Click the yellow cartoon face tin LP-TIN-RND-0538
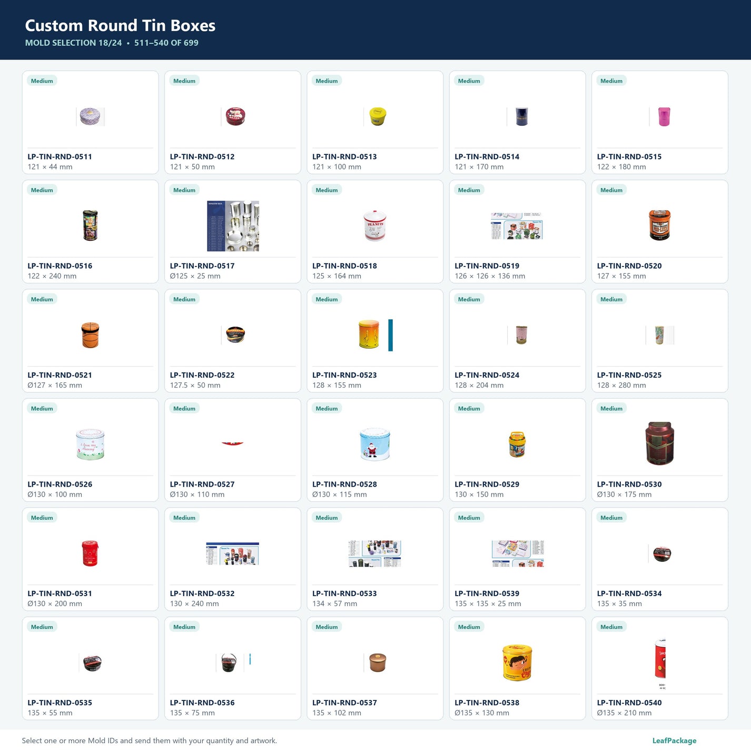 517,663
